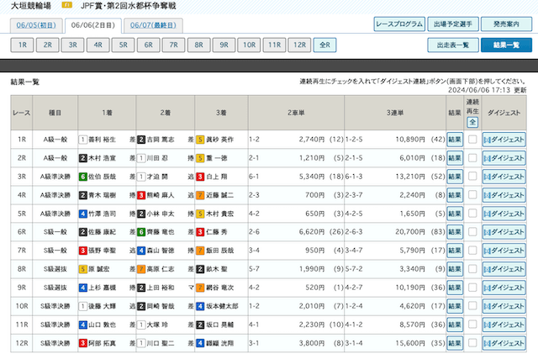The height and width of the screenshot is (354, 538).
Task: Open the 2R digest video button
Action: point(504,158)
